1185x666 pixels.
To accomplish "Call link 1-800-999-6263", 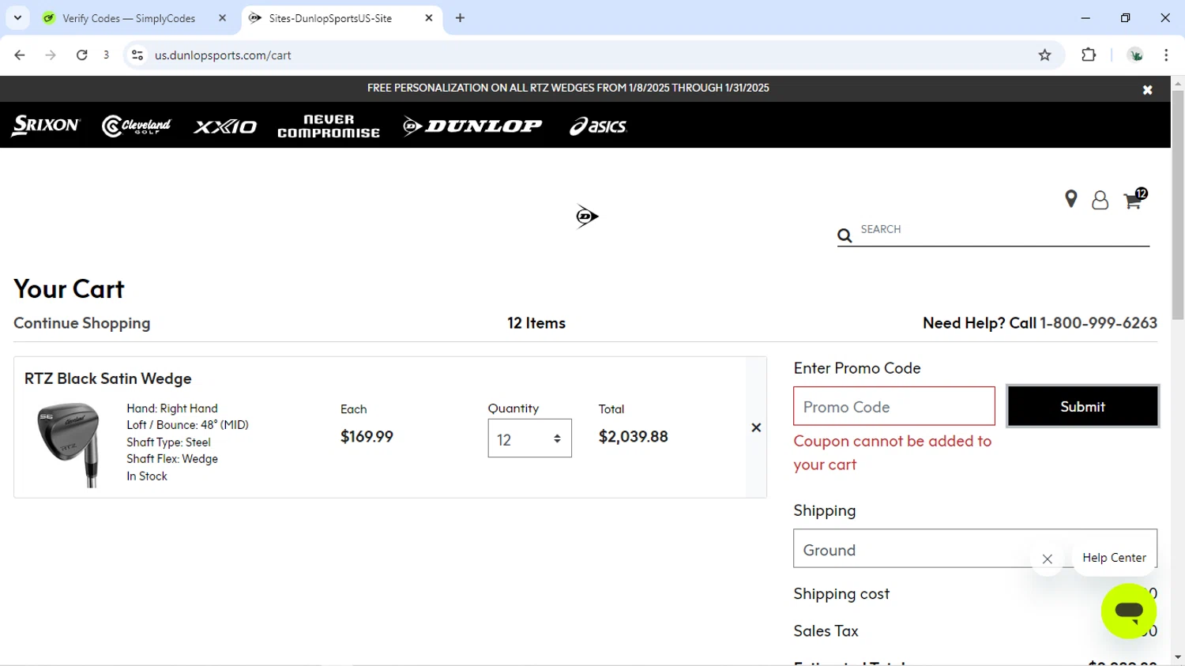I will (1098, 323).
